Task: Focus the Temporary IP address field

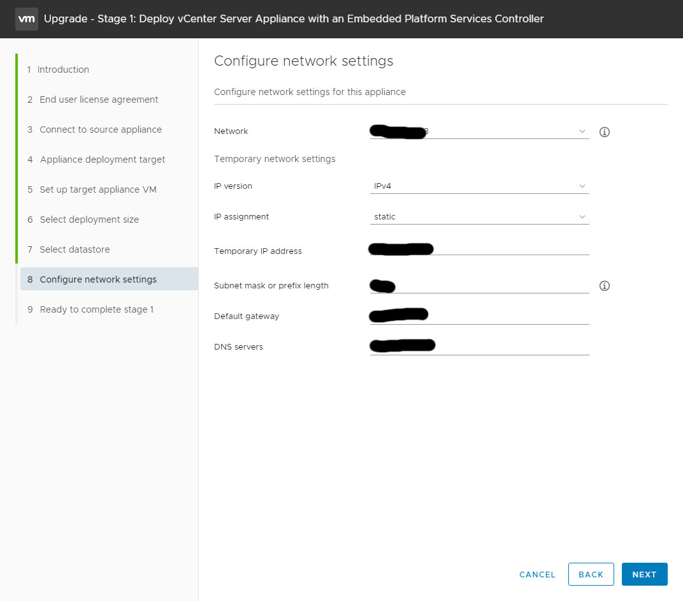Action: 479,249
